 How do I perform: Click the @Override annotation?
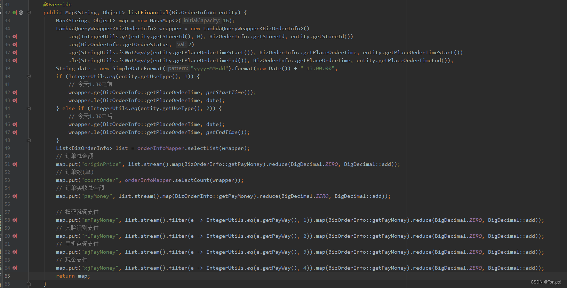tap(57, 5)
